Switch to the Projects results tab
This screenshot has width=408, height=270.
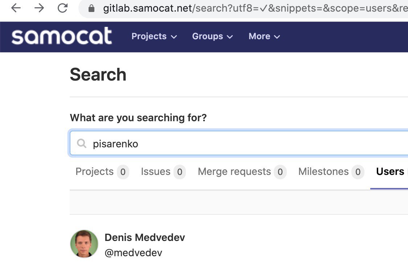click(x=95, y=172)
